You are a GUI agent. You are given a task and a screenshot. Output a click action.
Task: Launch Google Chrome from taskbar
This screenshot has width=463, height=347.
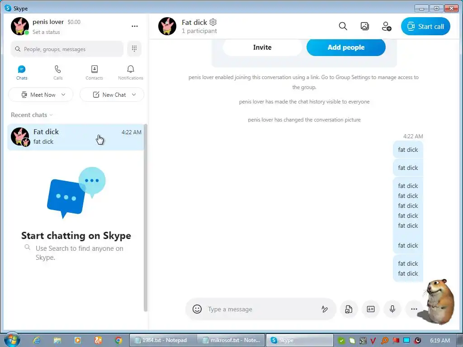pyautogui.click(x=118, y=340)
